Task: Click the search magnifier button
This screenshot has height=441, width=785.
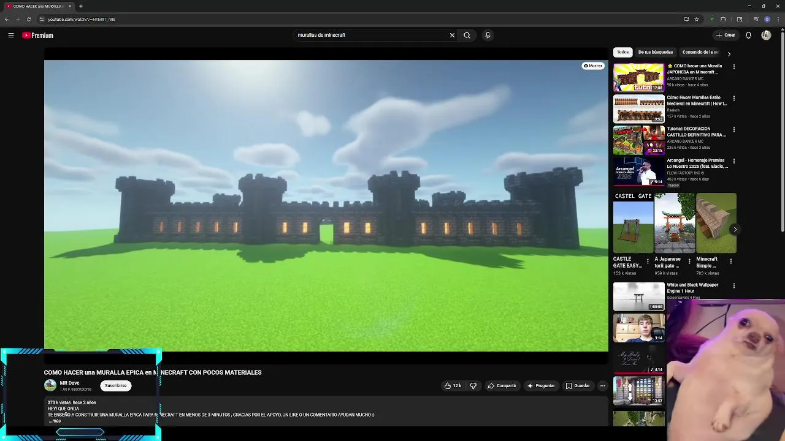Action: [x=467, y=36]
